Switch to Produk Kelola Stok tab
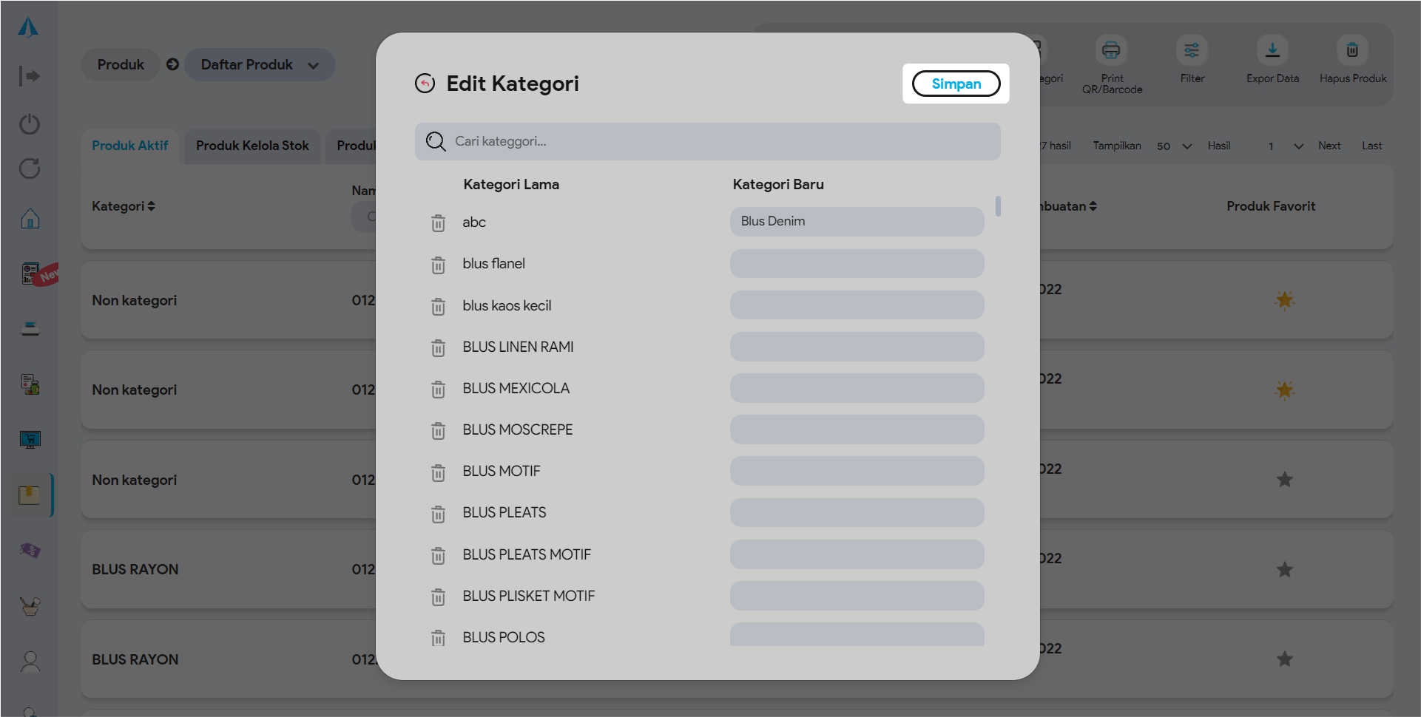This screenshot has height=717, width=1421. coord(252,146)
